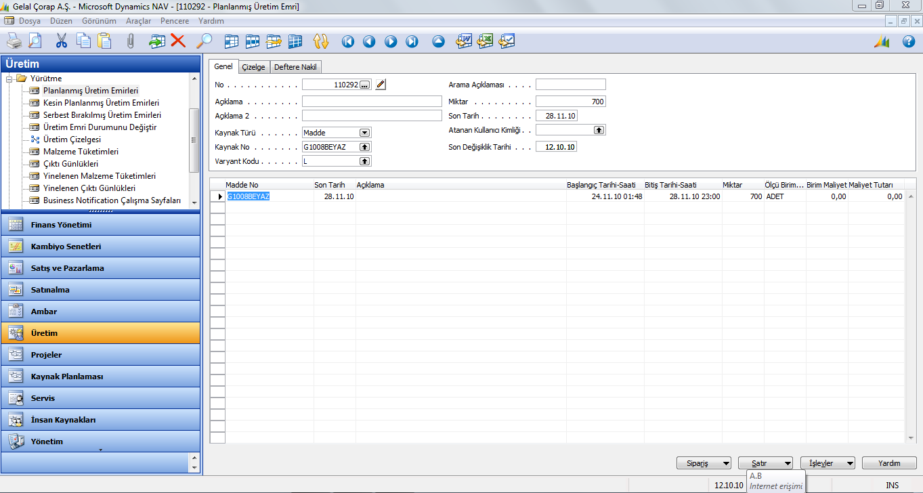Open the Araçlar menu
The width and height of the screenshot is (923, 493).
(x=139, y=21)
